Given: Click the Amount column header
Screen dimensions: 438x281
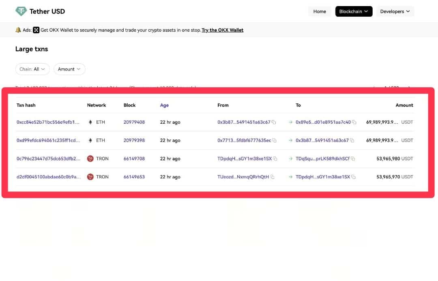Looking at the screenshot, I should coord(404,105).
